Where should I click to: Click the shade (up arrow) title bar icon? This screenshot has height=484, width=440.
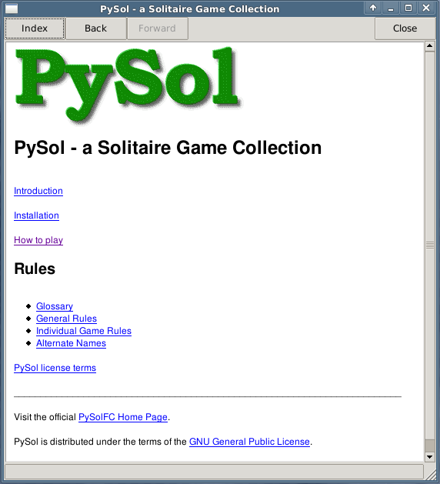(373, 8)
